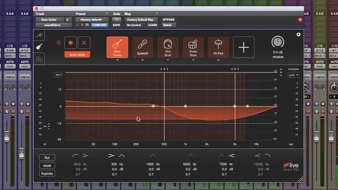Click EQ node near 1k
Screen dimensions: 338x190
point(185,106)
